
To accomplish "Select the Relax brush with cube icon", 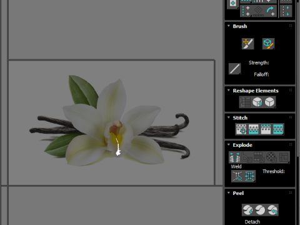I will (268, 44).
